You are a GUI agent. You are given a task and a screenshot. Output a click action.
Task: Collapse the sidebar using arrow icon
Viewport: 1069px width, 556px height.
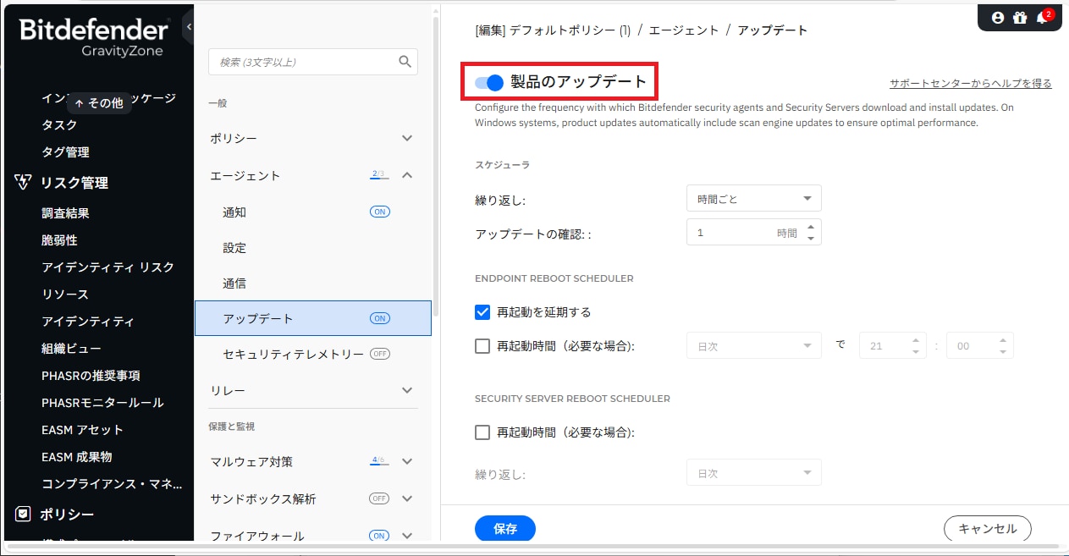tap(189, 27)
